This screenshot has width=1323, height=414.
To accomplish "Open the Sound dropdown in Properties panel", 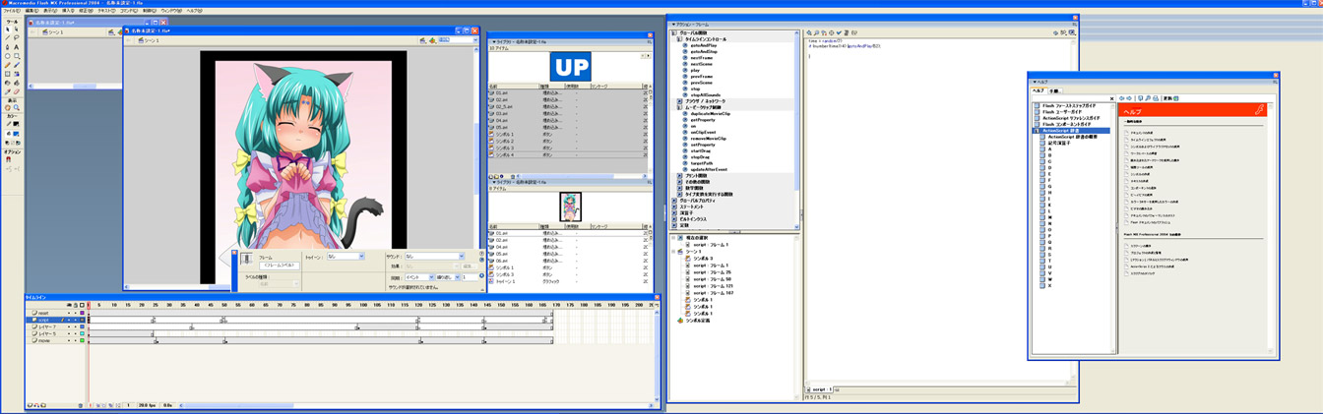I will [x=435, y=257].
